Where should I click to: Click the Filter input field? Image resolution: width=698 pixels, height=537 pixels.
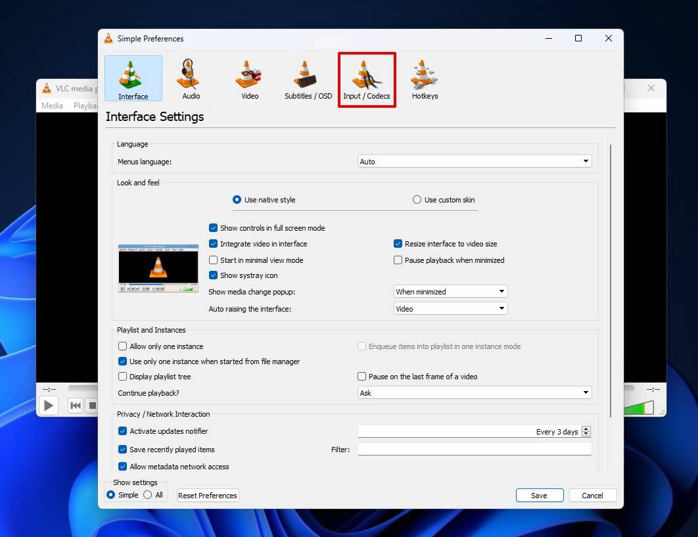[x=475, y=449]
